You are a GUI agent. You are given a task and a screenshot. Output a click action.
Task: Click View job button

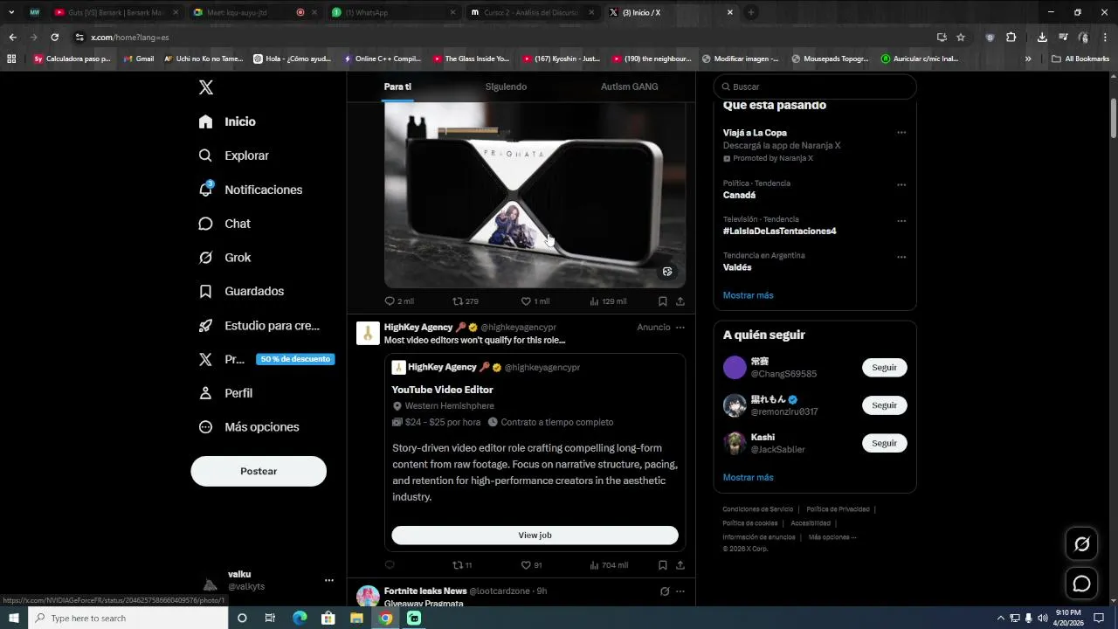[x=535, y=535]
